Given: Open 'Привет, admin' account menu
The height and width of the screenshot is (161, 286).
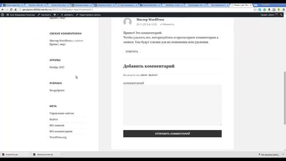Looking at the screenshot, I should (x=269, y=15).
